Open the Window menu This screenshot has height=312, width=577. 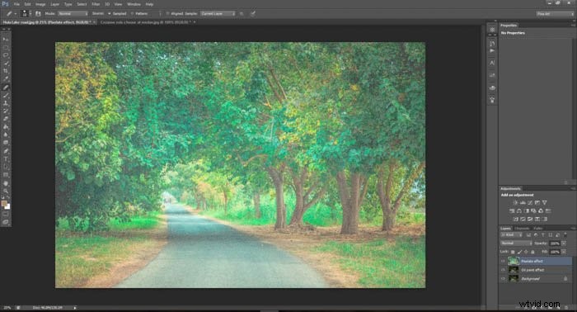coord(134,4)
